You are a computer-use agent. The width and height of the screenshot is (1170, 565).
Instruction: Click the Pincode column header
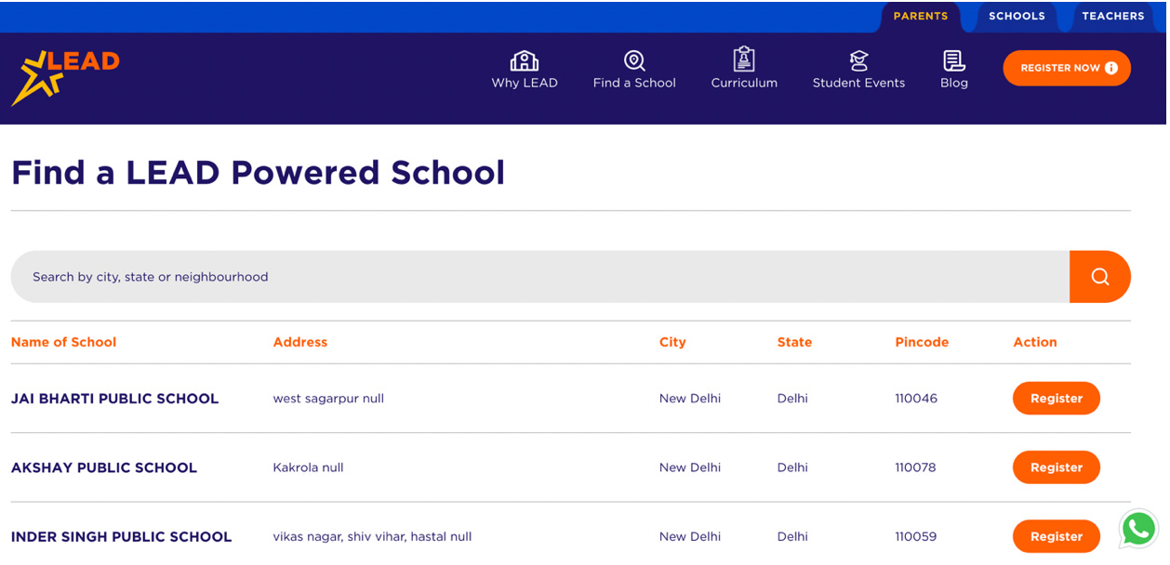922,342
